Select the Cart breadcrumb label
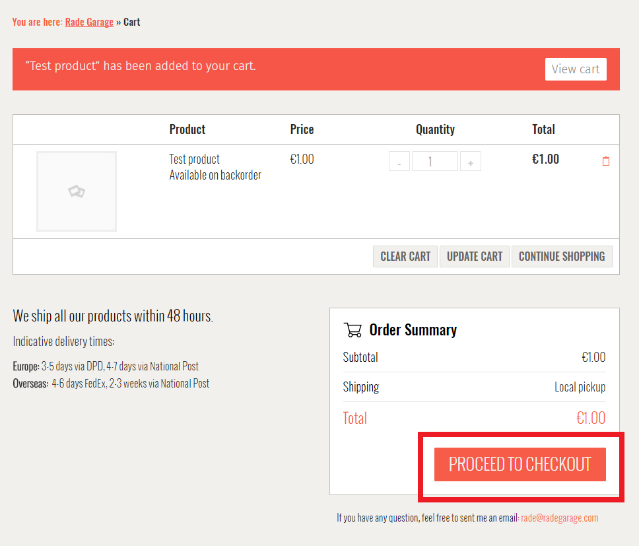639x546 pixels. coord(131,22)
